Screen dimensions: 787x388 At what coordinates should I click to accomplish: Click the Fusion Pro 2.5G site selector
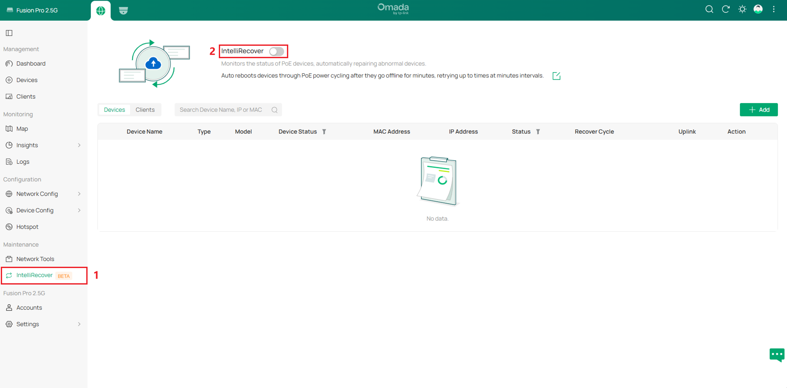[x=33, y=10]
